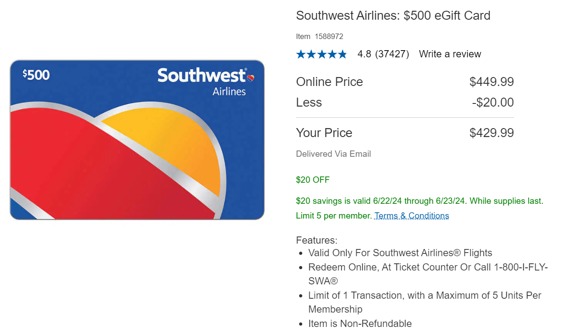This screenshot has height=335, width=561.
Task: Click the Item is Non-Refundable feature
Action: (x=360, y=323)
